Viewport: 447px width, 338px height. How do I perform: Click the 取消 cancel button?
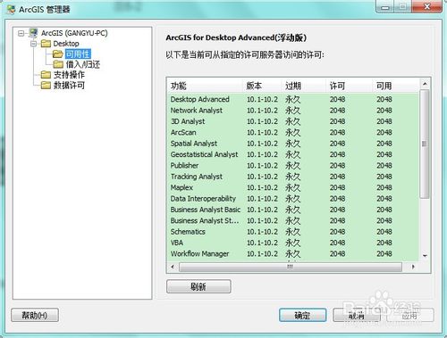coord(357,315)
